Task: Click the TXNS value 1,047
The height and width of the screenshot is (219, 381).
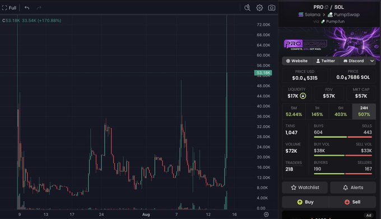Action: coord(291,133)
